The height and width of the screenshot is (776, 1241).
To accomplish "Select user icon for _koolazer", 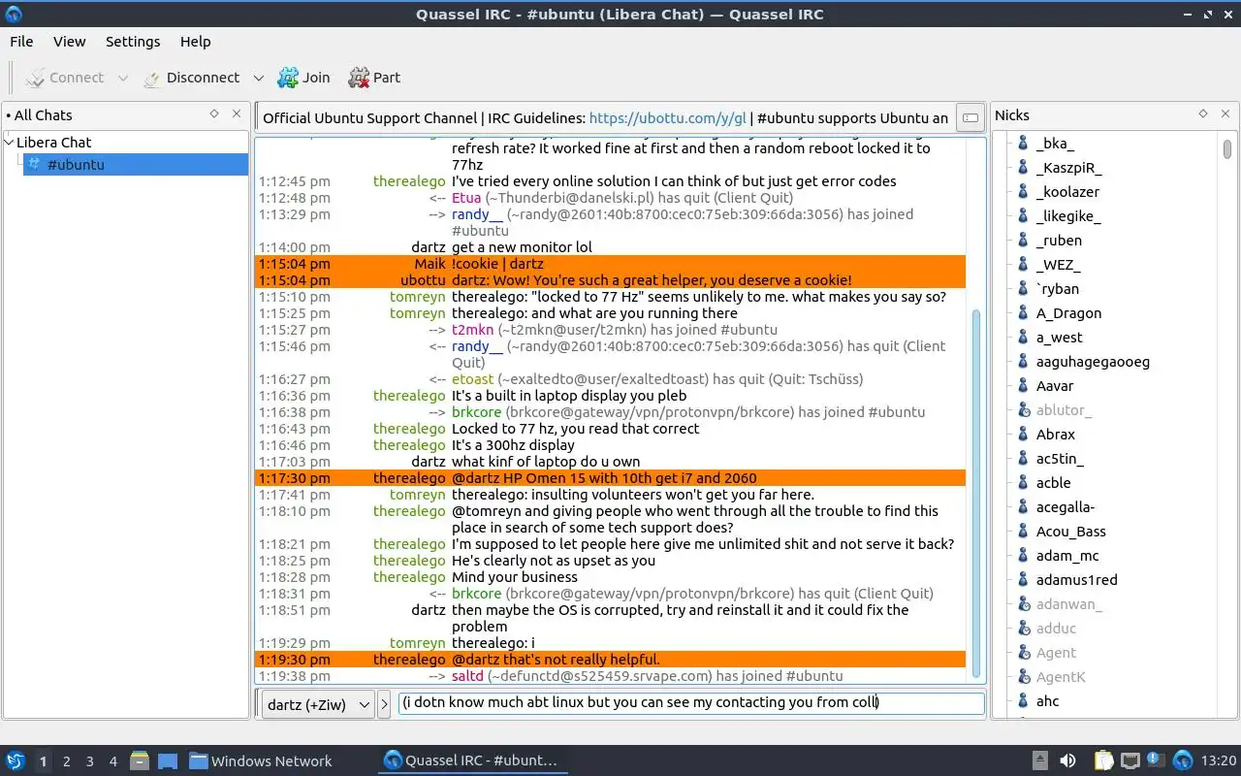I will pyautogui.click(x=1022, y=192).
